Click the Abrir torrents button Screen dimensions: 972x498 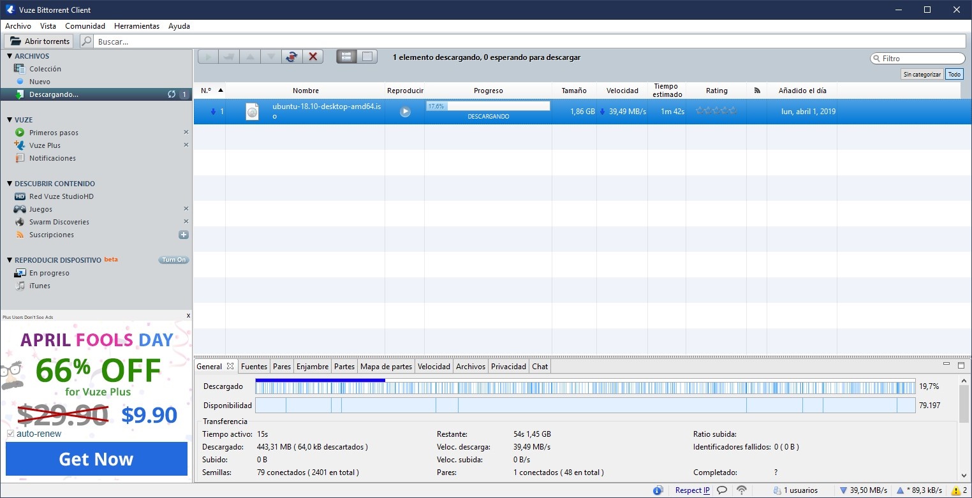click(x=39, y=41)
